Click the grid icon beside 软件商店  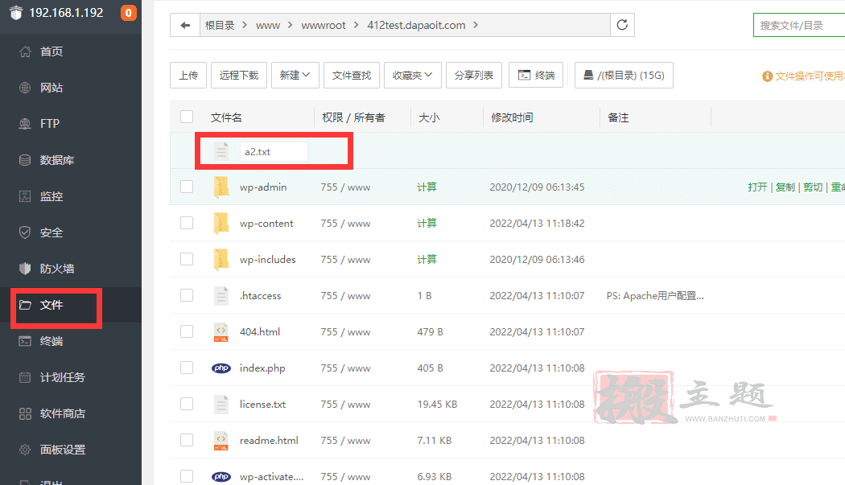(25, 413)
